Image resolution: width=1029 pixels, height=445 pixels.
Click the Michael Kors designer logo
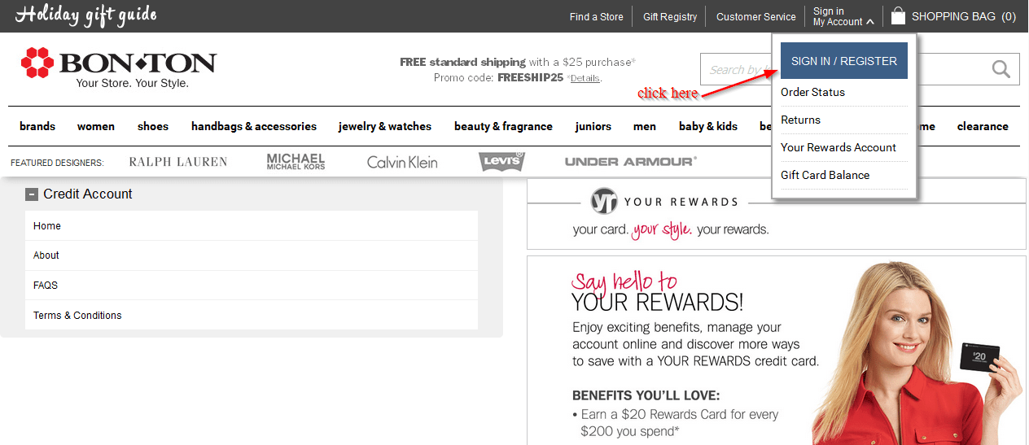[296, 161]
